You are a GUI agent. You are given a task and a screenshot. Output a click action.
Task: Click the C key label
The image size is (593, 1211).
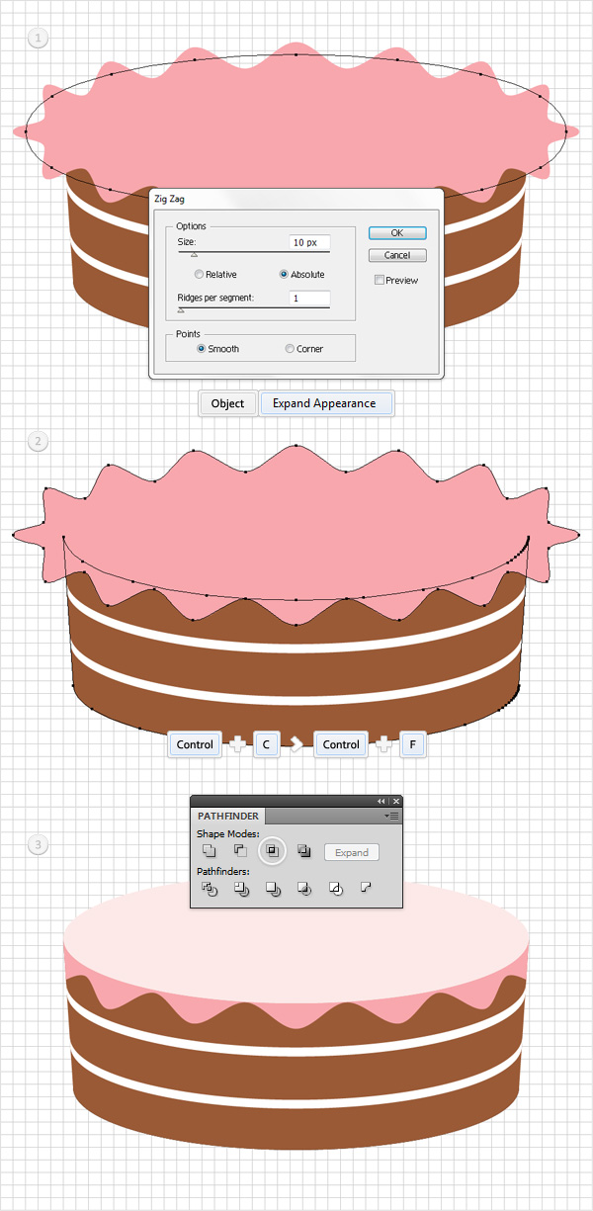(267, 744)
